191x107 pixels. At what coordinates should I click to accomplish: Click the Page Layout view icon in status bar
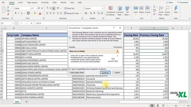(x=158, y=106)
